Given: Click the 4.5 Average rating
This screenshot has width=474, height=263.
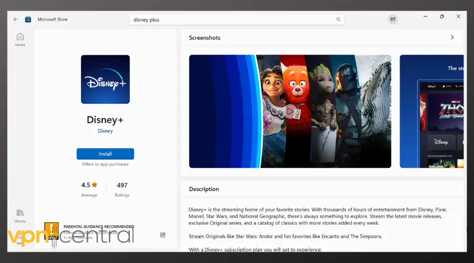Looking at the screenshot, I should tap(89, 189).
